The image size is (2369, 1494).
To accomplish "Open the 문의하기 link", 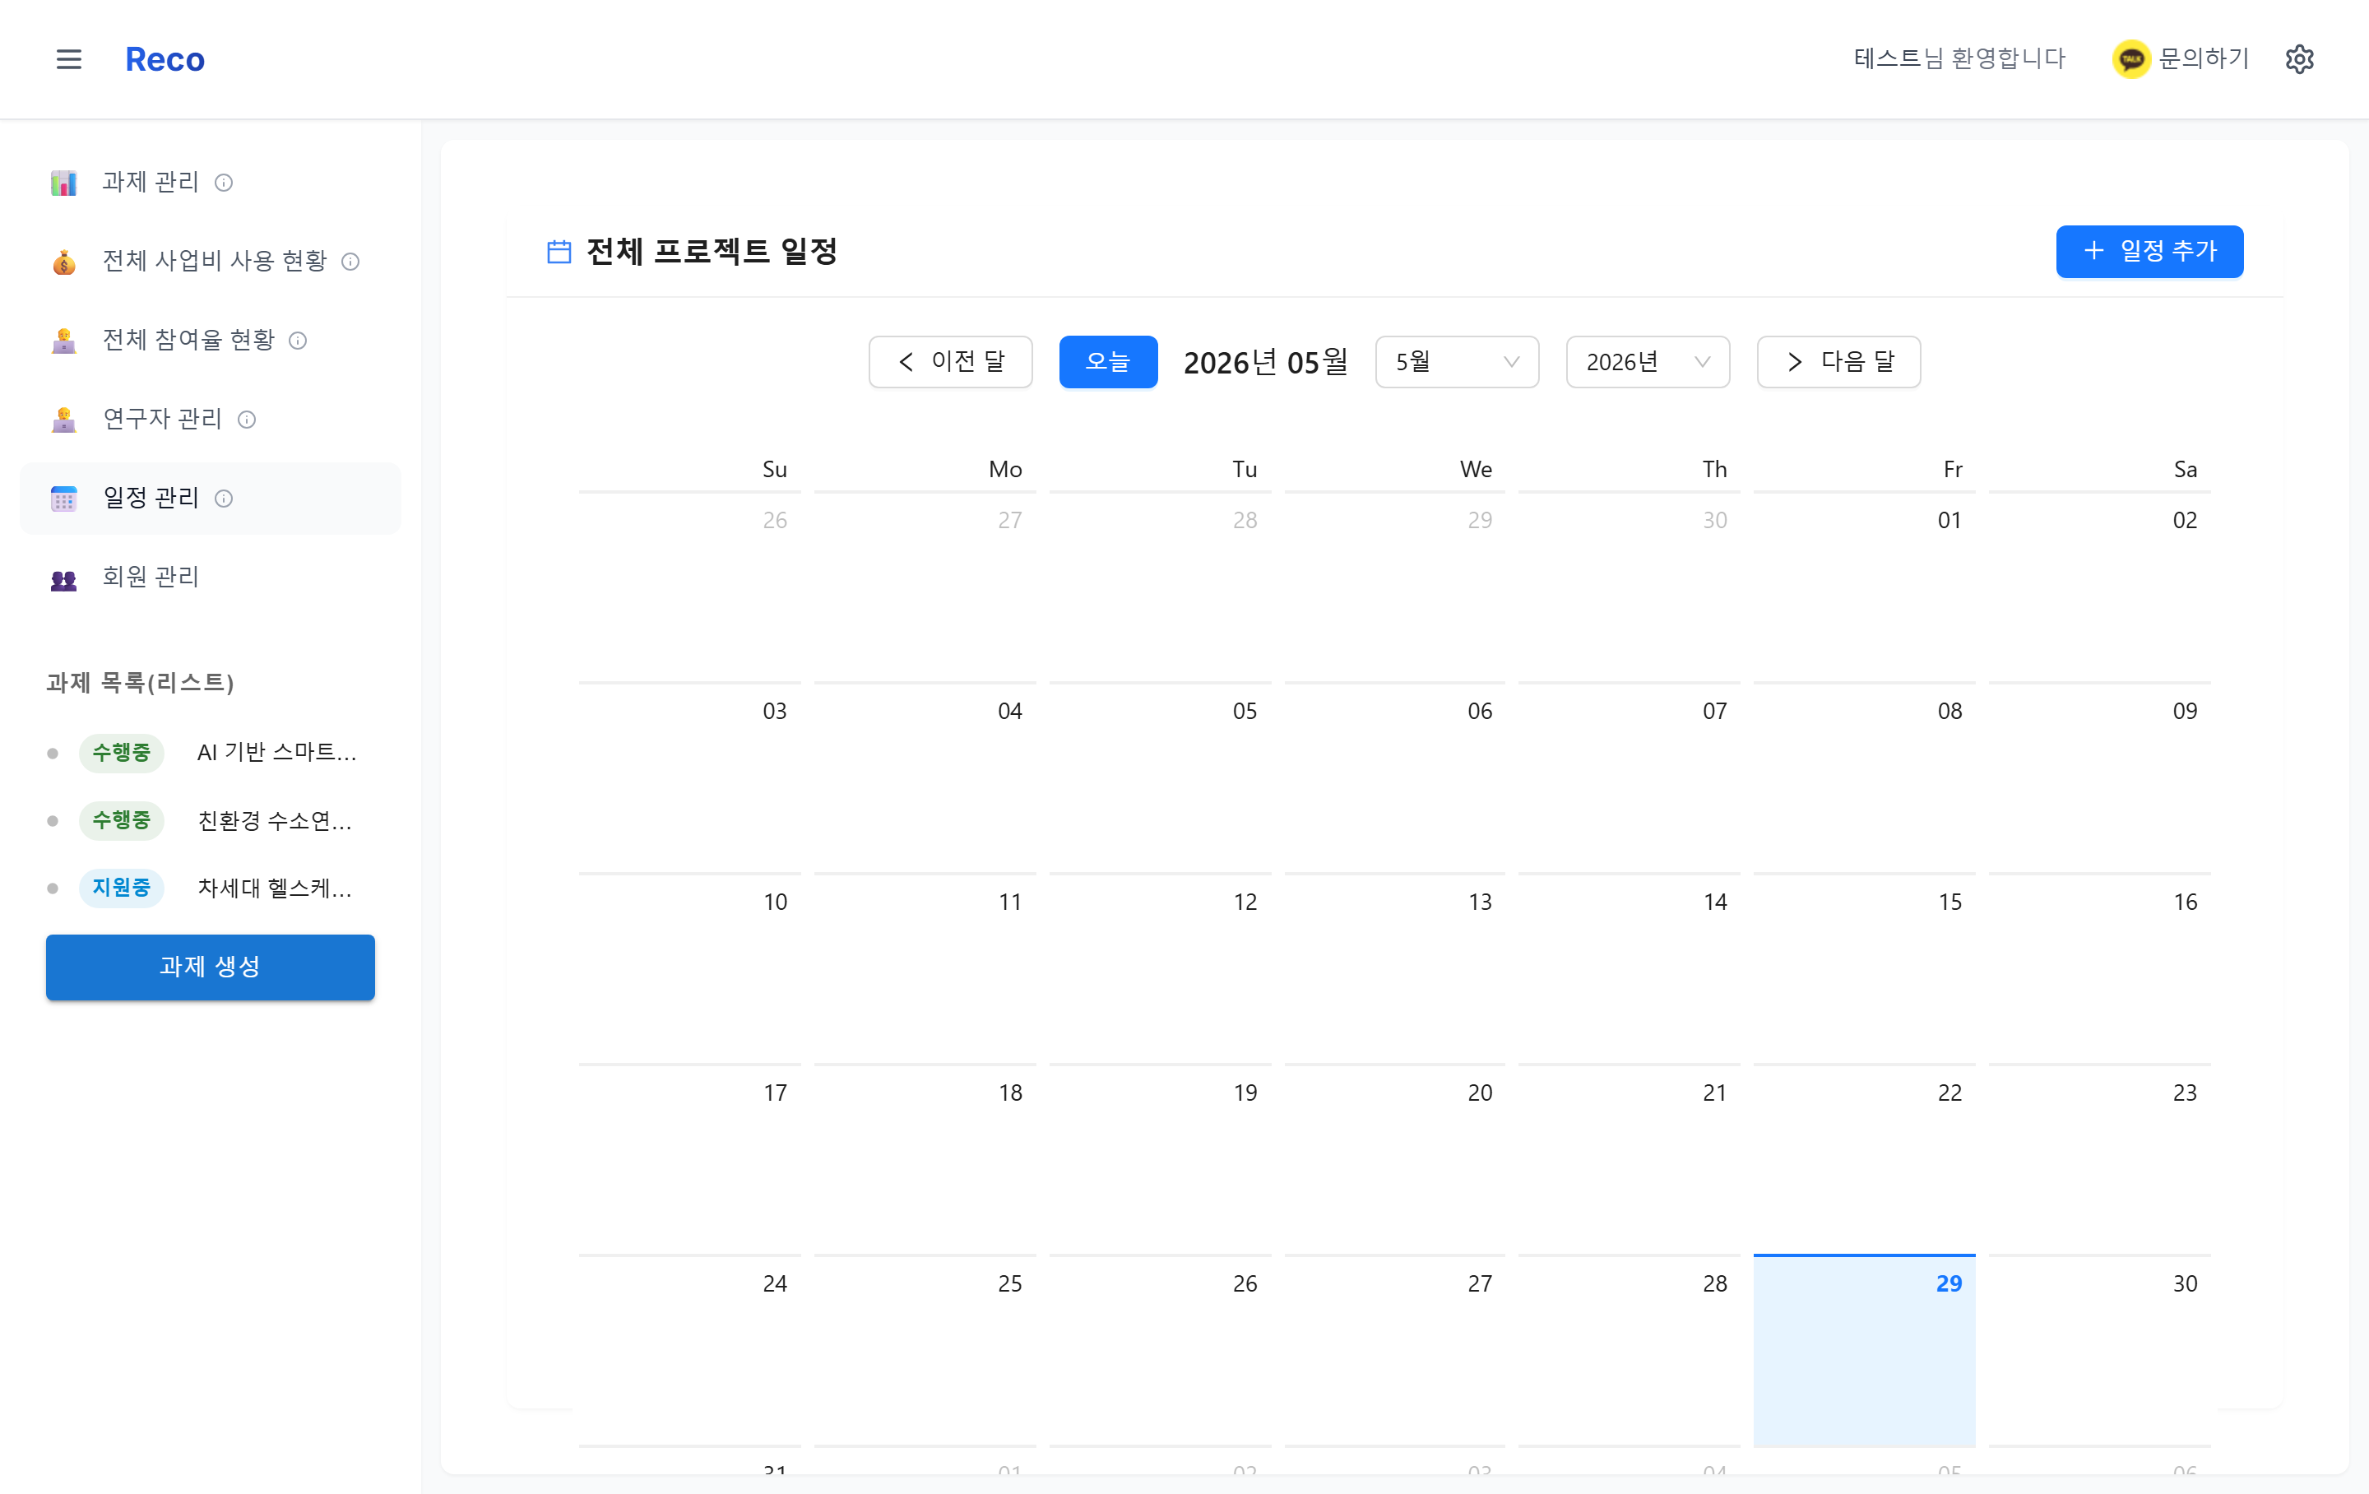I will tap(2204, 59).
